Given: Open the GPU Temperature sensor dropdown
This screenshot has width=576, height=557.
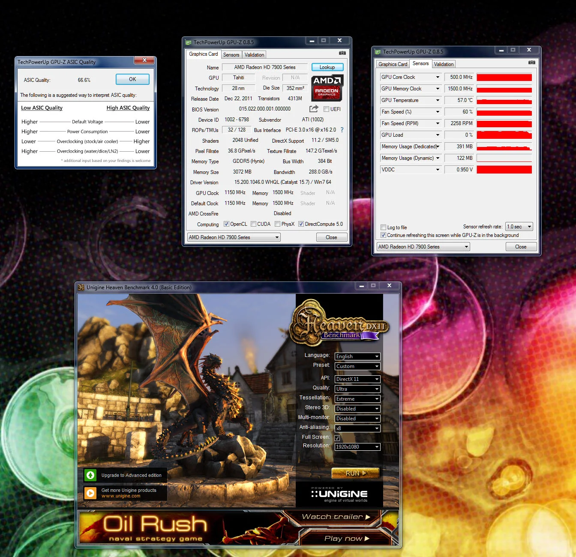Looking at the screenshot, I should (x=438, y=100).
